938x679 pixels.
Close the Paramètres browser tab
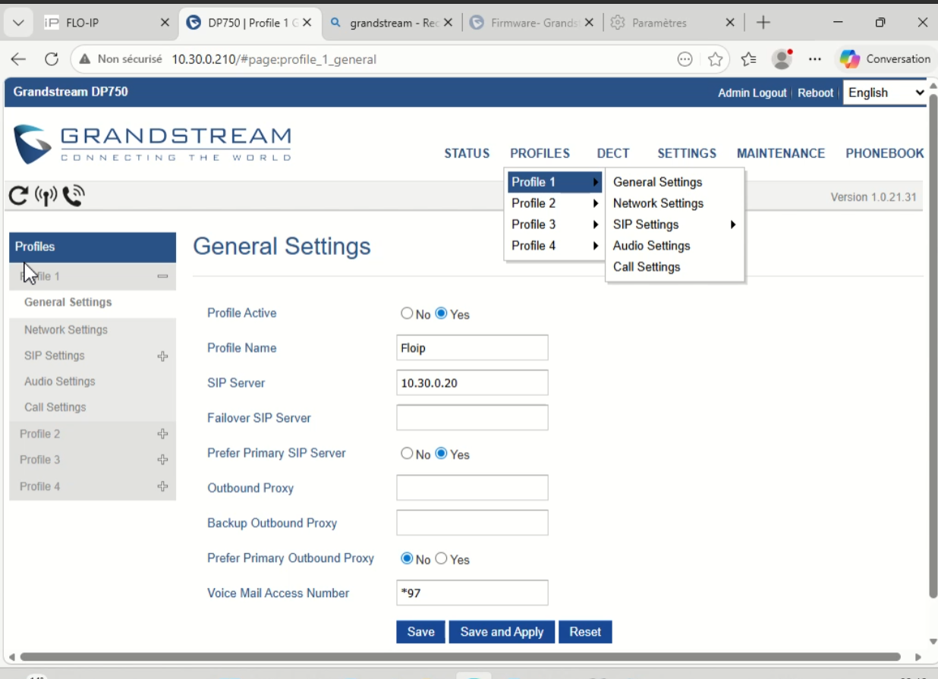[x=730, y=23]
